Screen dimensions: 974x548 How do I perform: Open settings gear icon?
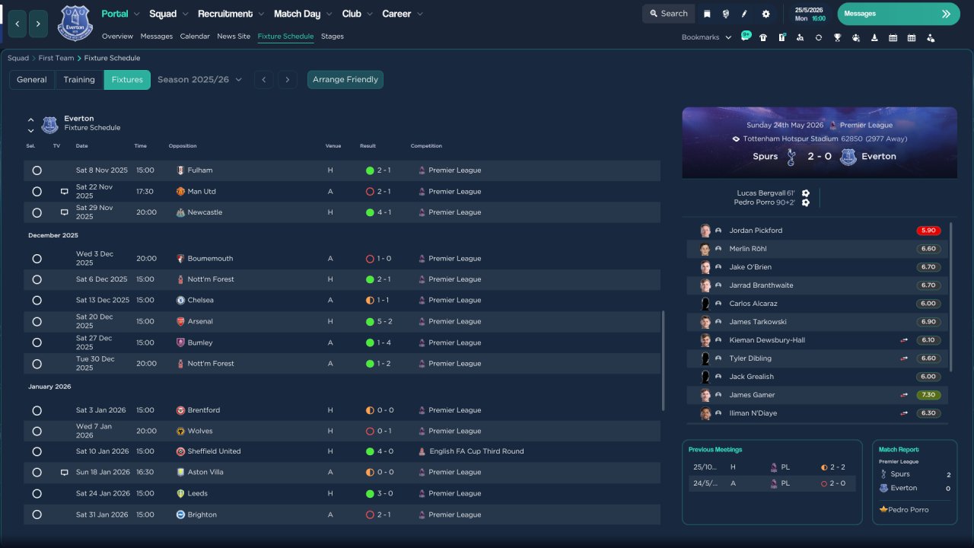[x=766, y=14]
